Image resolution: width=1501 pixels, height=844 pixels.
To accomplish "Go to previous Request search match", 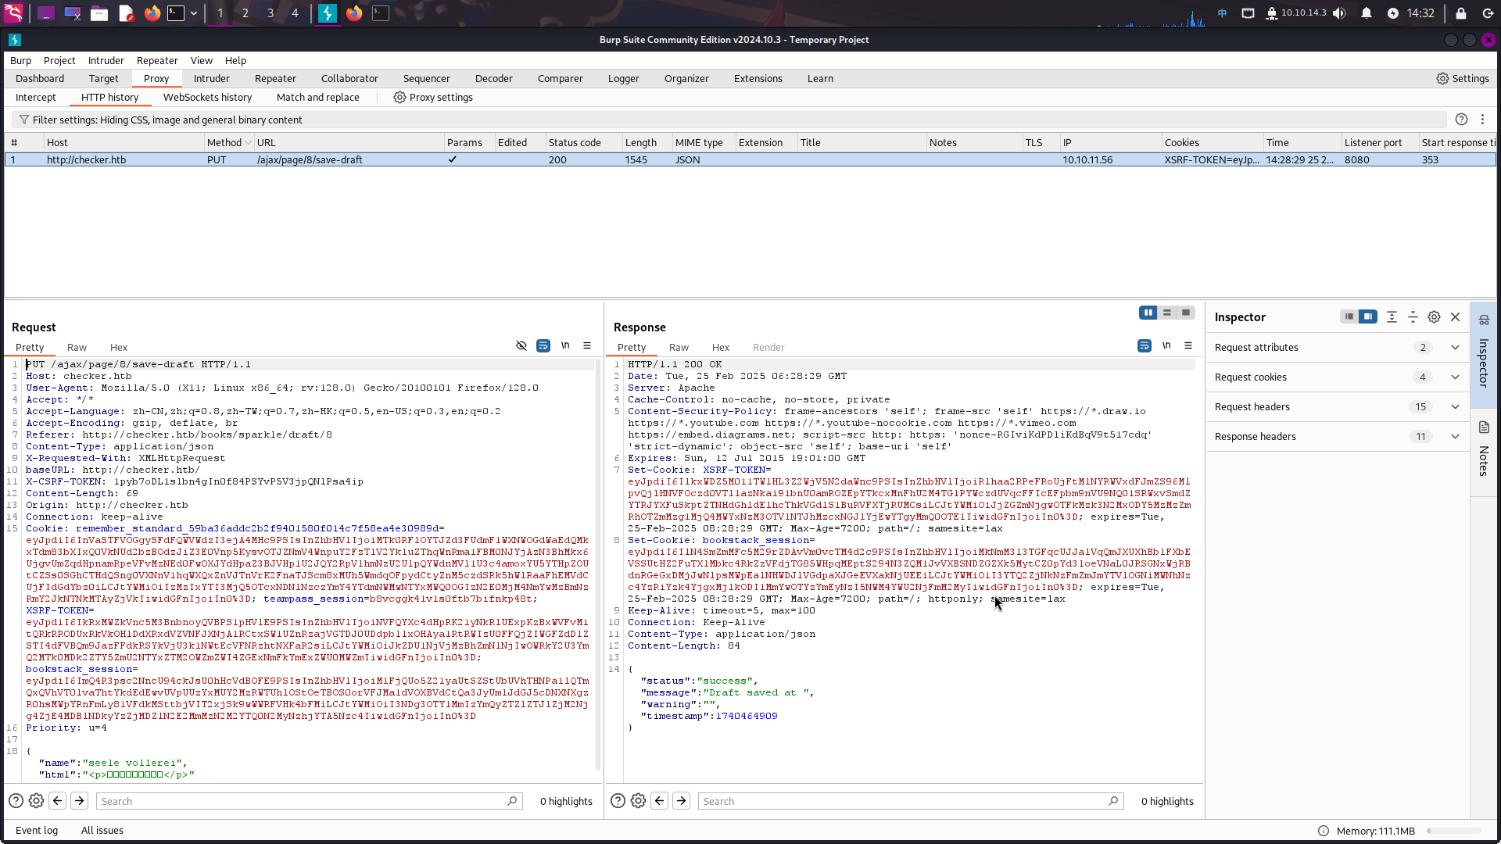I will click(57, 800).
